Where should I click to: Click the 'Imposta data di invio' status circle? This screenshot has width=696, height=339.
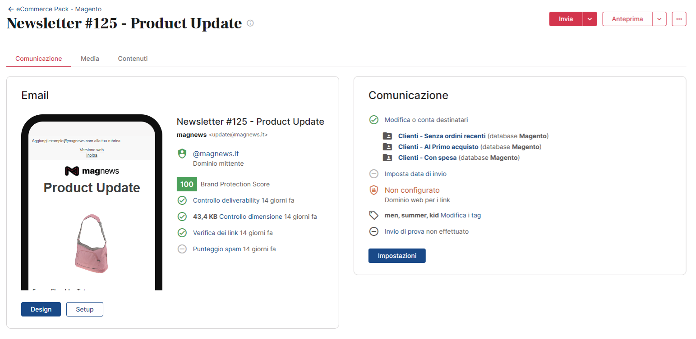pos(374,174)
